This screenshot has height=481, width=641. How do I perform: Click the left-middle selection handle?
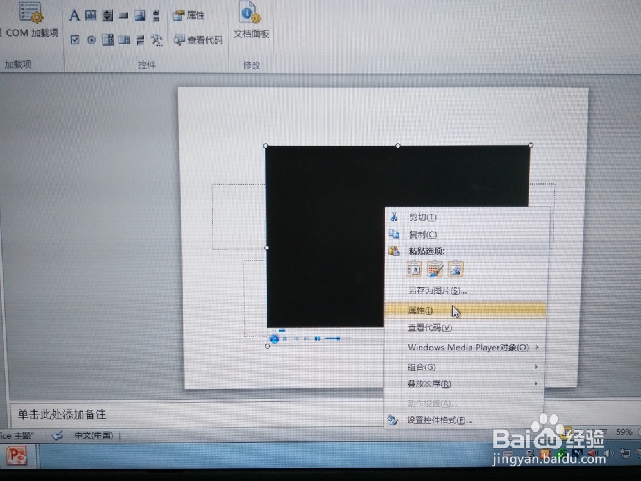pos(267,248)
